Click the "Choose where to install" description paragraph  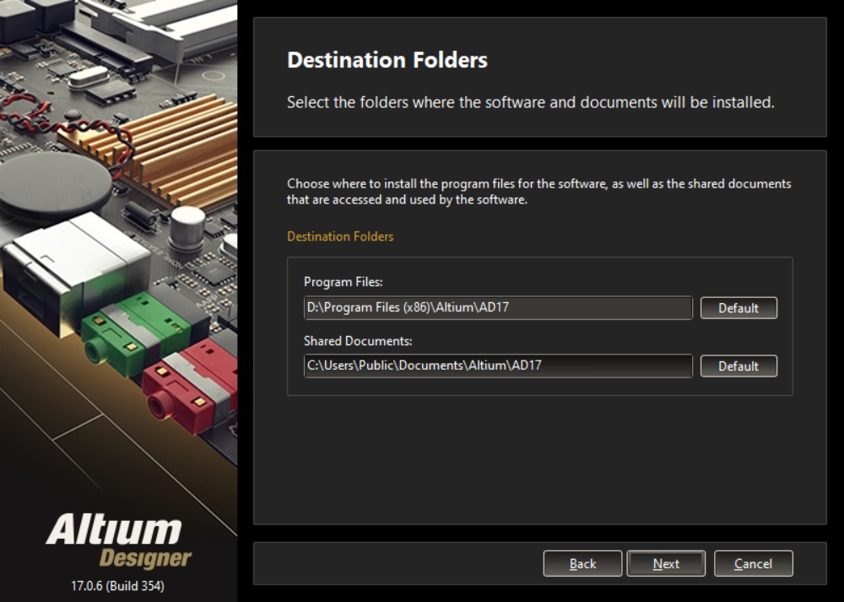[x=538, y=191]
